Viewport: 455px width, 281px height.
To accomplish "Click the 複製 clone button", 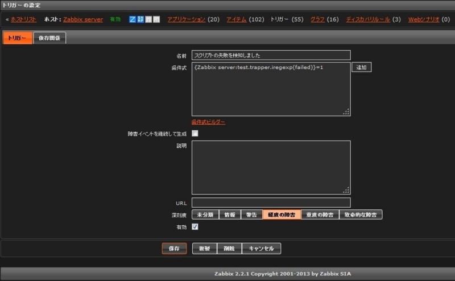I will 205,249.
